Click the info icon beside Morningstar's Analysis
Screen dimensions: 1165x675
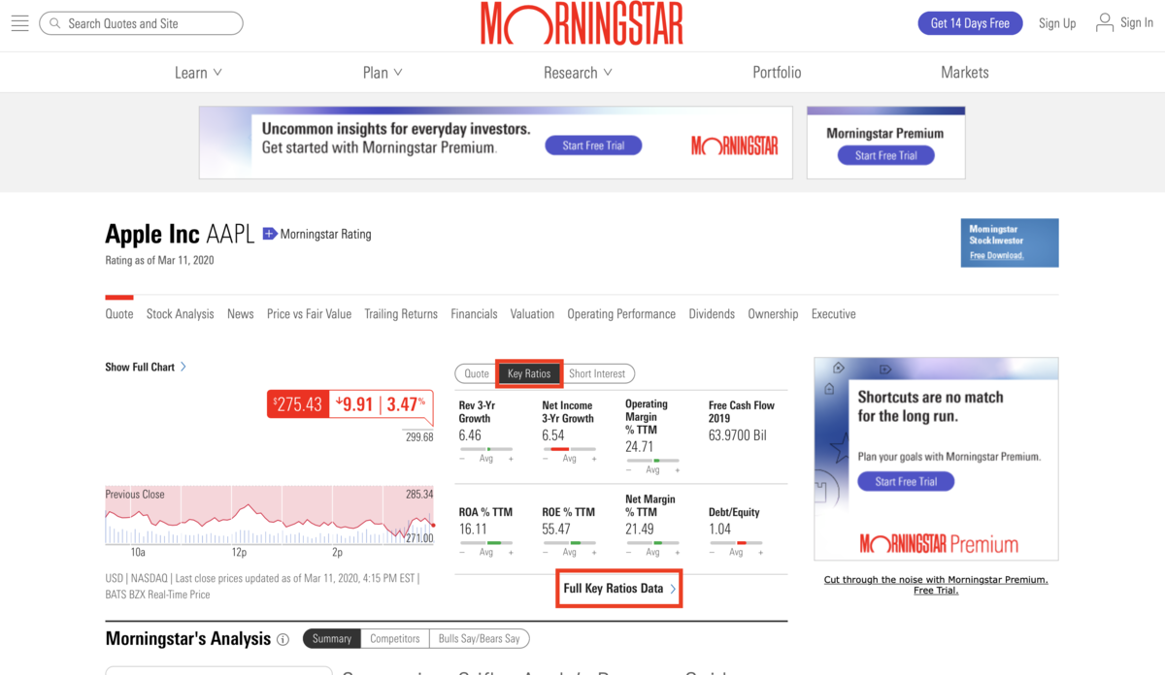(x=283, y=639)
